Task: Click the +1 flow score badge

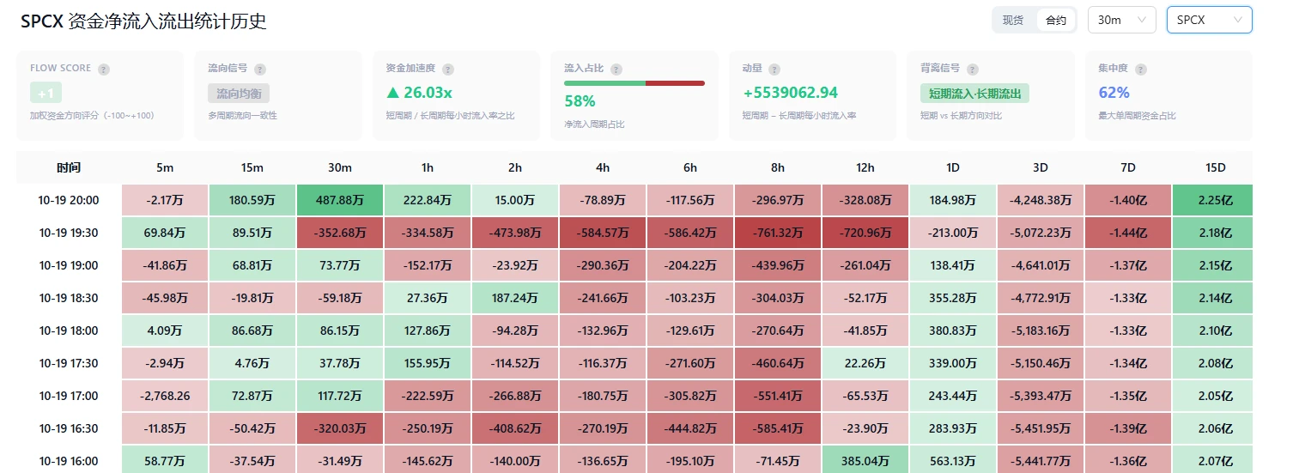Action: click(46, 93)
